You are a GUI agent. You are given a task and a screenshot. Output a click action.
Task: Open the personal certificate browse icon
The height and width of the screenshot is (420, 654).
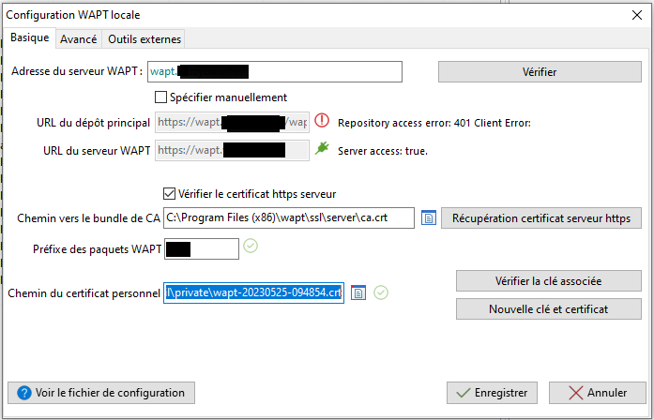[x=357, y=292]
